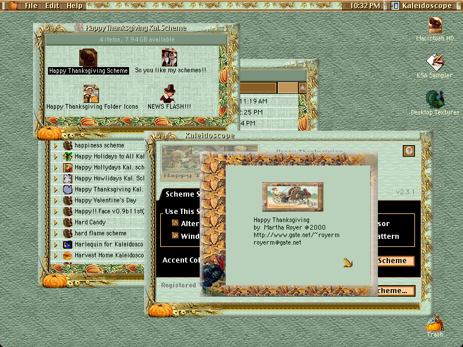
Task: Expand the Harlequin for Kaleidosco row
Action: (x=56, y=245)
